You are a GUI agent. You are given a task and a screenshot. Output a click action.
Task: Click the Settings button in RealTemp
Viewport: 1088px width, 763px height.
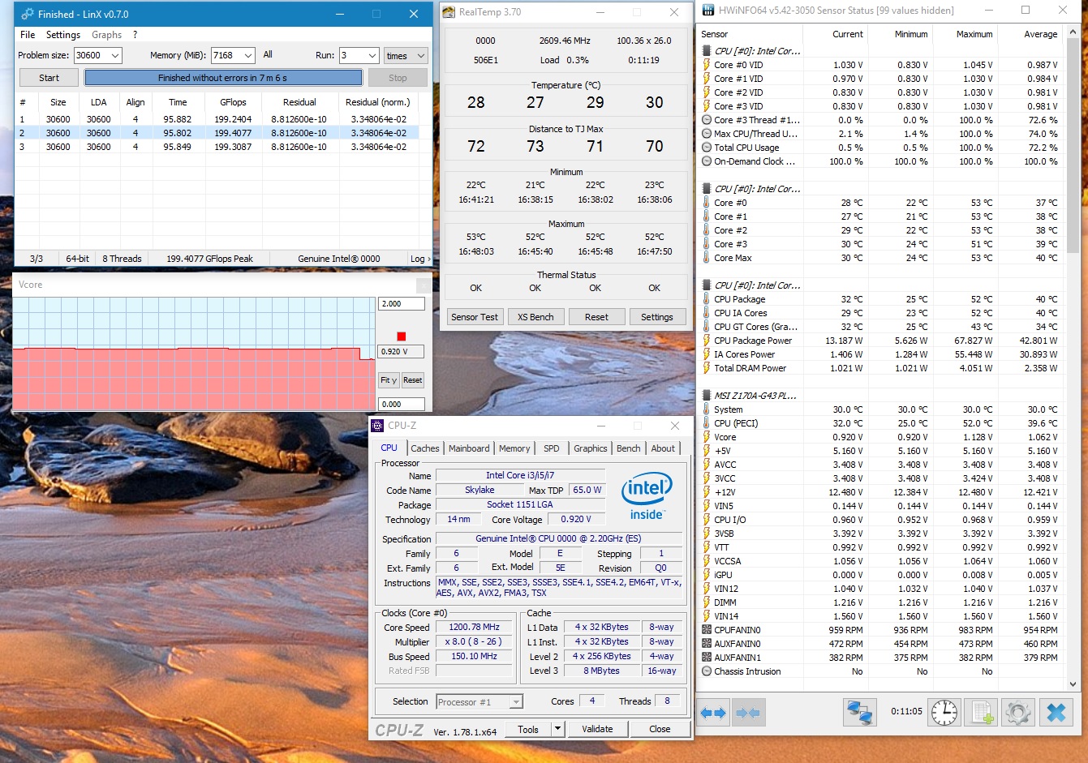(657, 317)
